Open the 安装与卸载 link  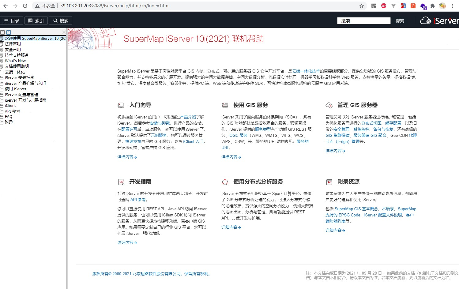point(160,123)
